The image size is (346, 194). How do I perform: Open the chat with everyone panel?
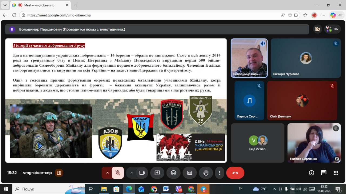pyautogui.click(x=324, y=173)
